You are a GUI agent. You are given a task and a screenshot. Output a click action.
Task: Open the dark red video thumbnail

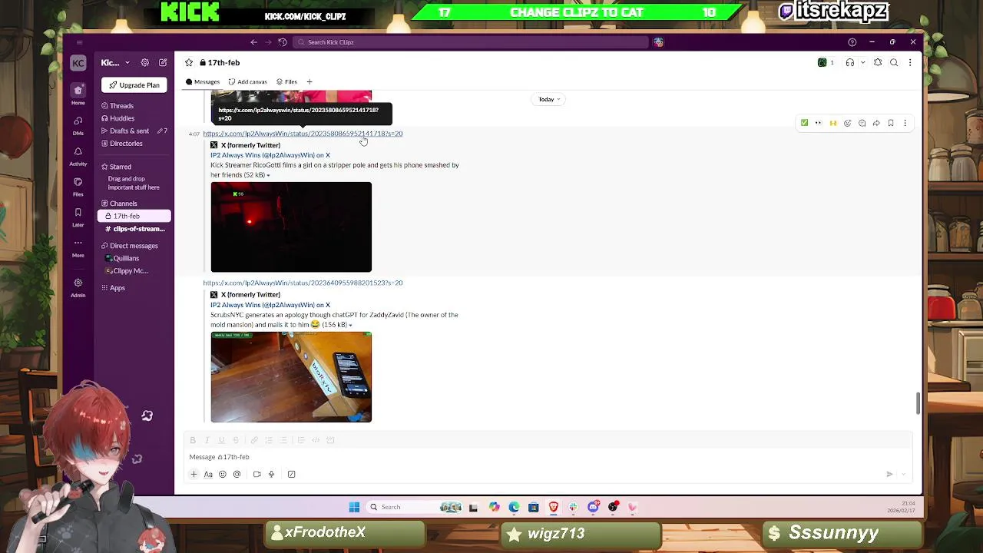tap(291, 227)
